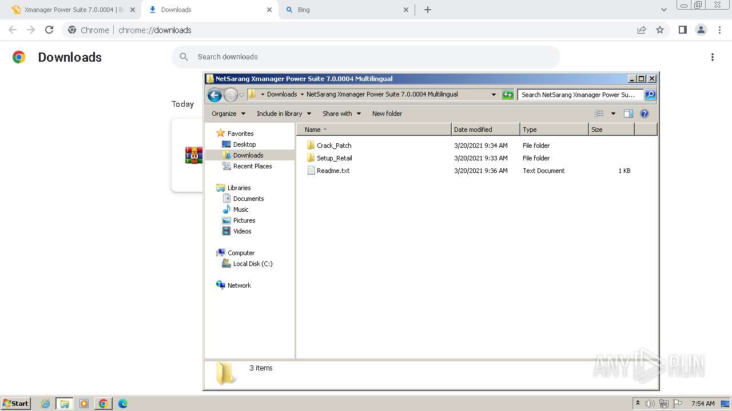Open a new Chrome tab

pos(428,10)
